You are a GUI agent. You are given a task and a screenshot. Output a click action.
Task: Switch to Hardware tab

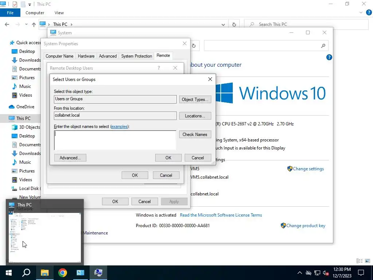click(x=86, y=56)
